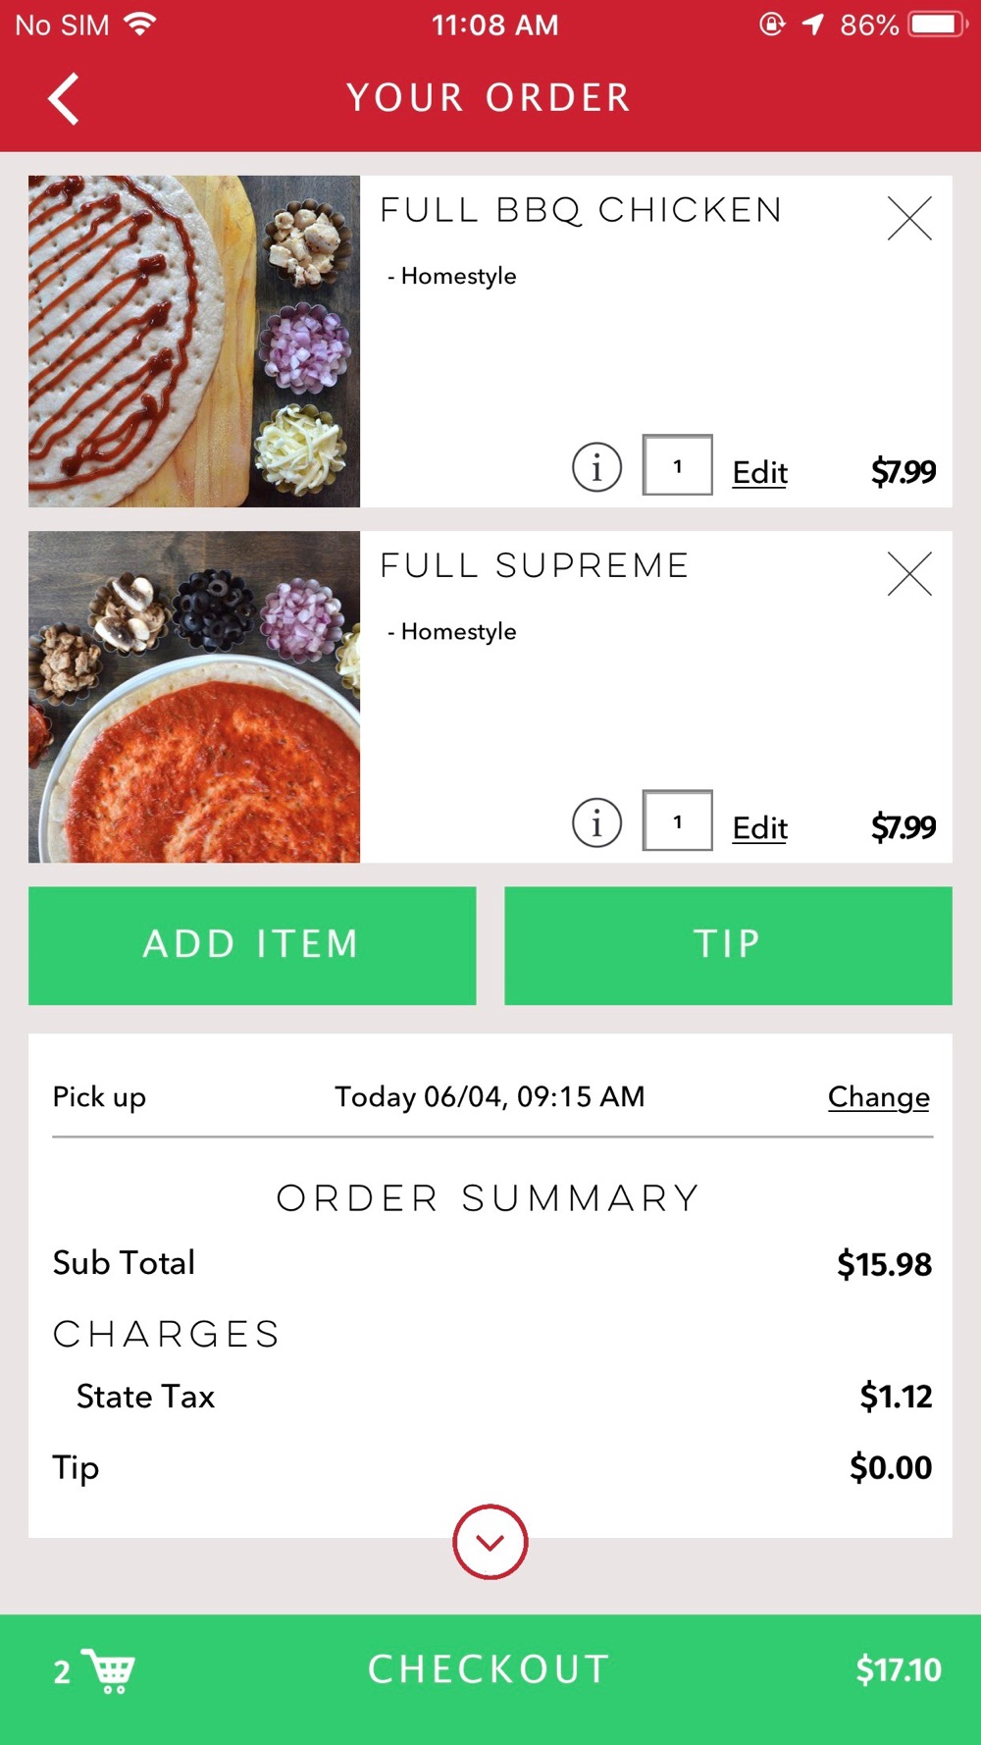
Task: Remove Full Supreme from order
Action: tap(908, 574)
